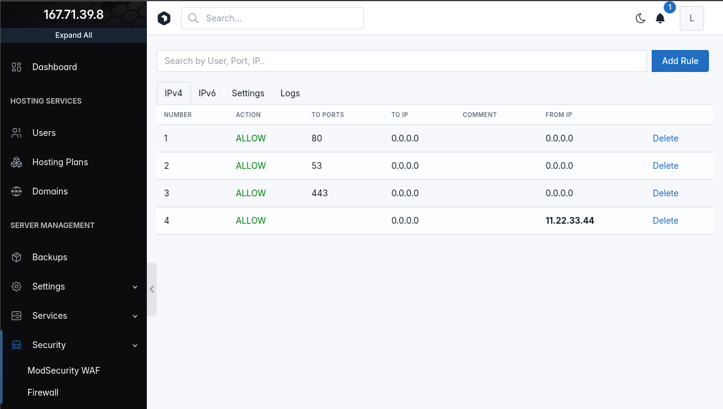The image size is (723, 409).
Task: Open ModSecurity WAF in sidebar
Action: 63,371
